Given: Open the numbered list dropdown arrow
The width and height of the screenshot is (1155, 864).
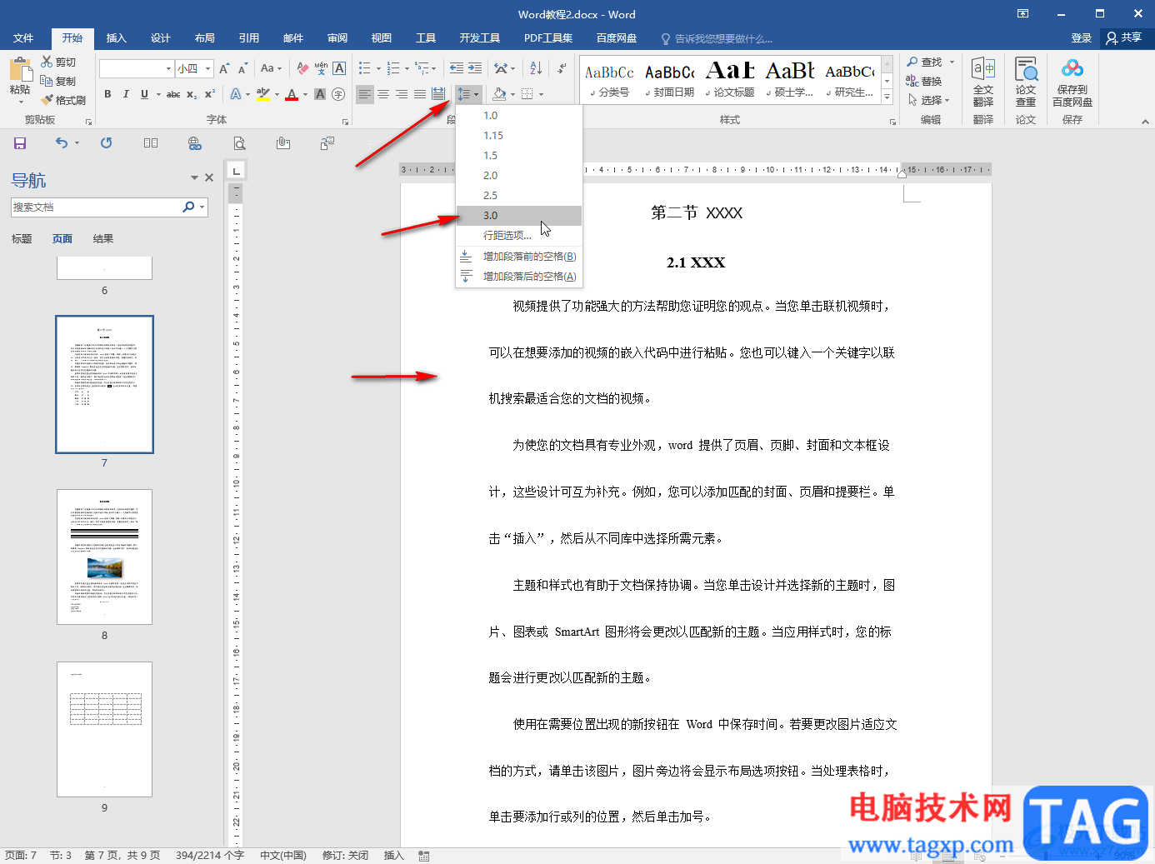Looking at the screenshot, I should click(407, 68).
